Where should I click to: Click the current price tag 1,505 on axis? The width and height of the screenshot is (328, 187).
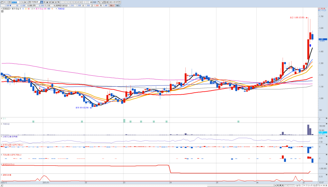(323, 39)
